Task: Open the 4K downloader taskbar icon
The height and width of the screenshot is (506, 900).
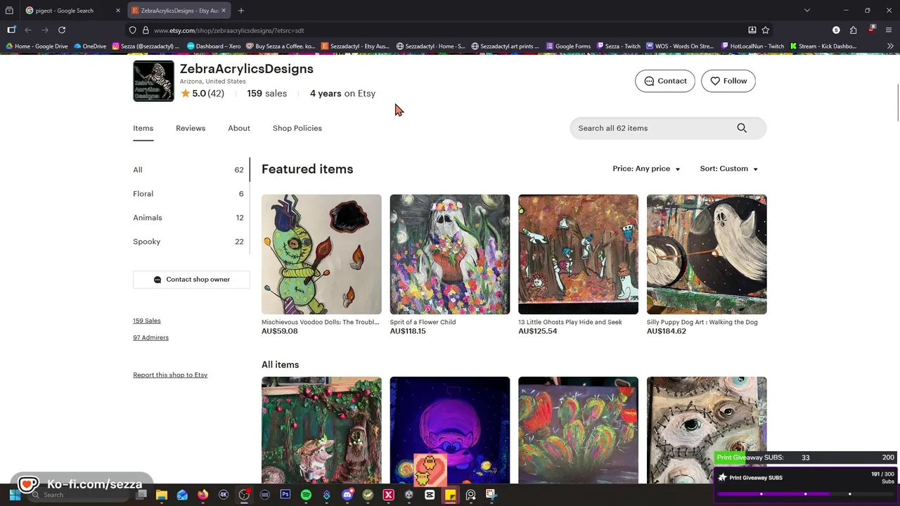Action: click(224, 495)
